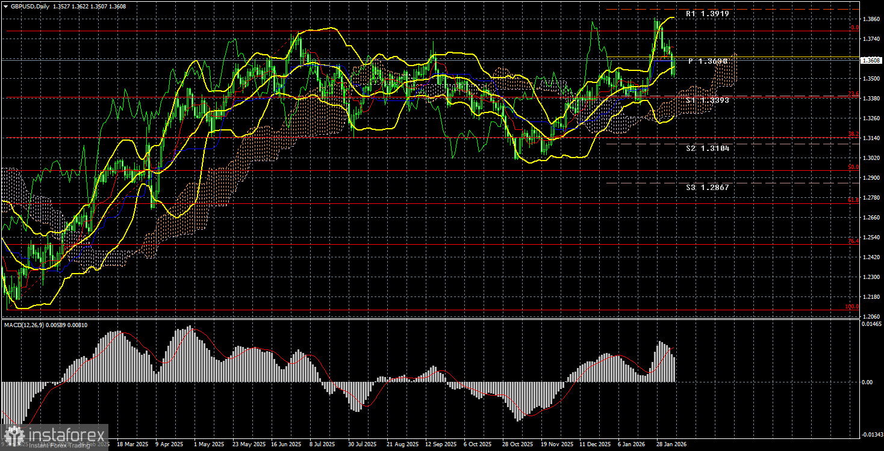Screen dimensions: 884x451
Task: Click the current price tag 1.3608
Action: coord(871,60)
